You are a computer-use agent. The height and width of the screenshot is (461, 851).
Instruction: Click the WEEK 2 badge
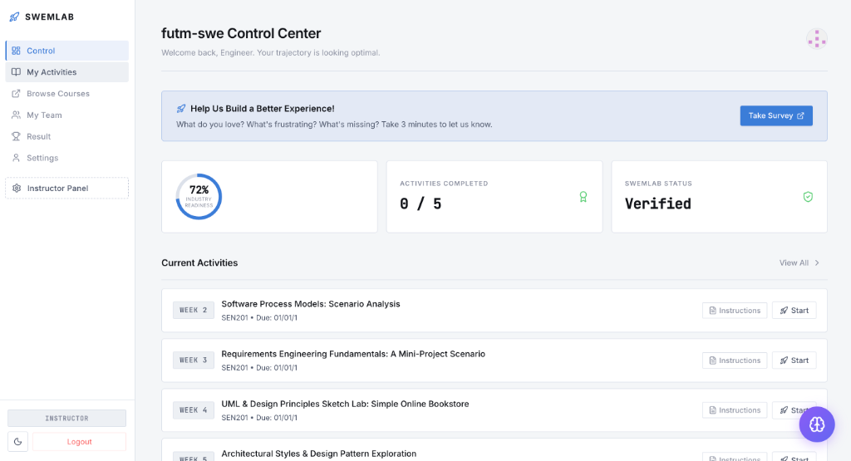pyautogui.click(x=193, y=310)
